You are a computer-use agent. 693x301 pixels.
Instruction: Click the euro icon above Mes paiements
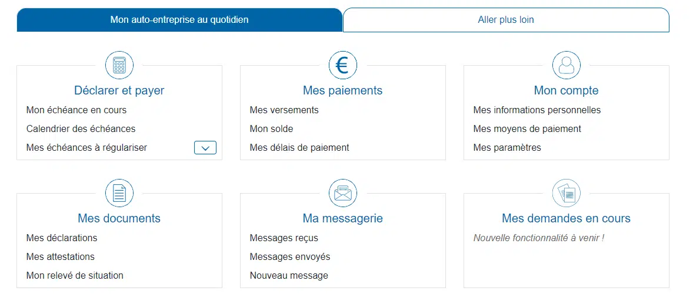[342, 65]
